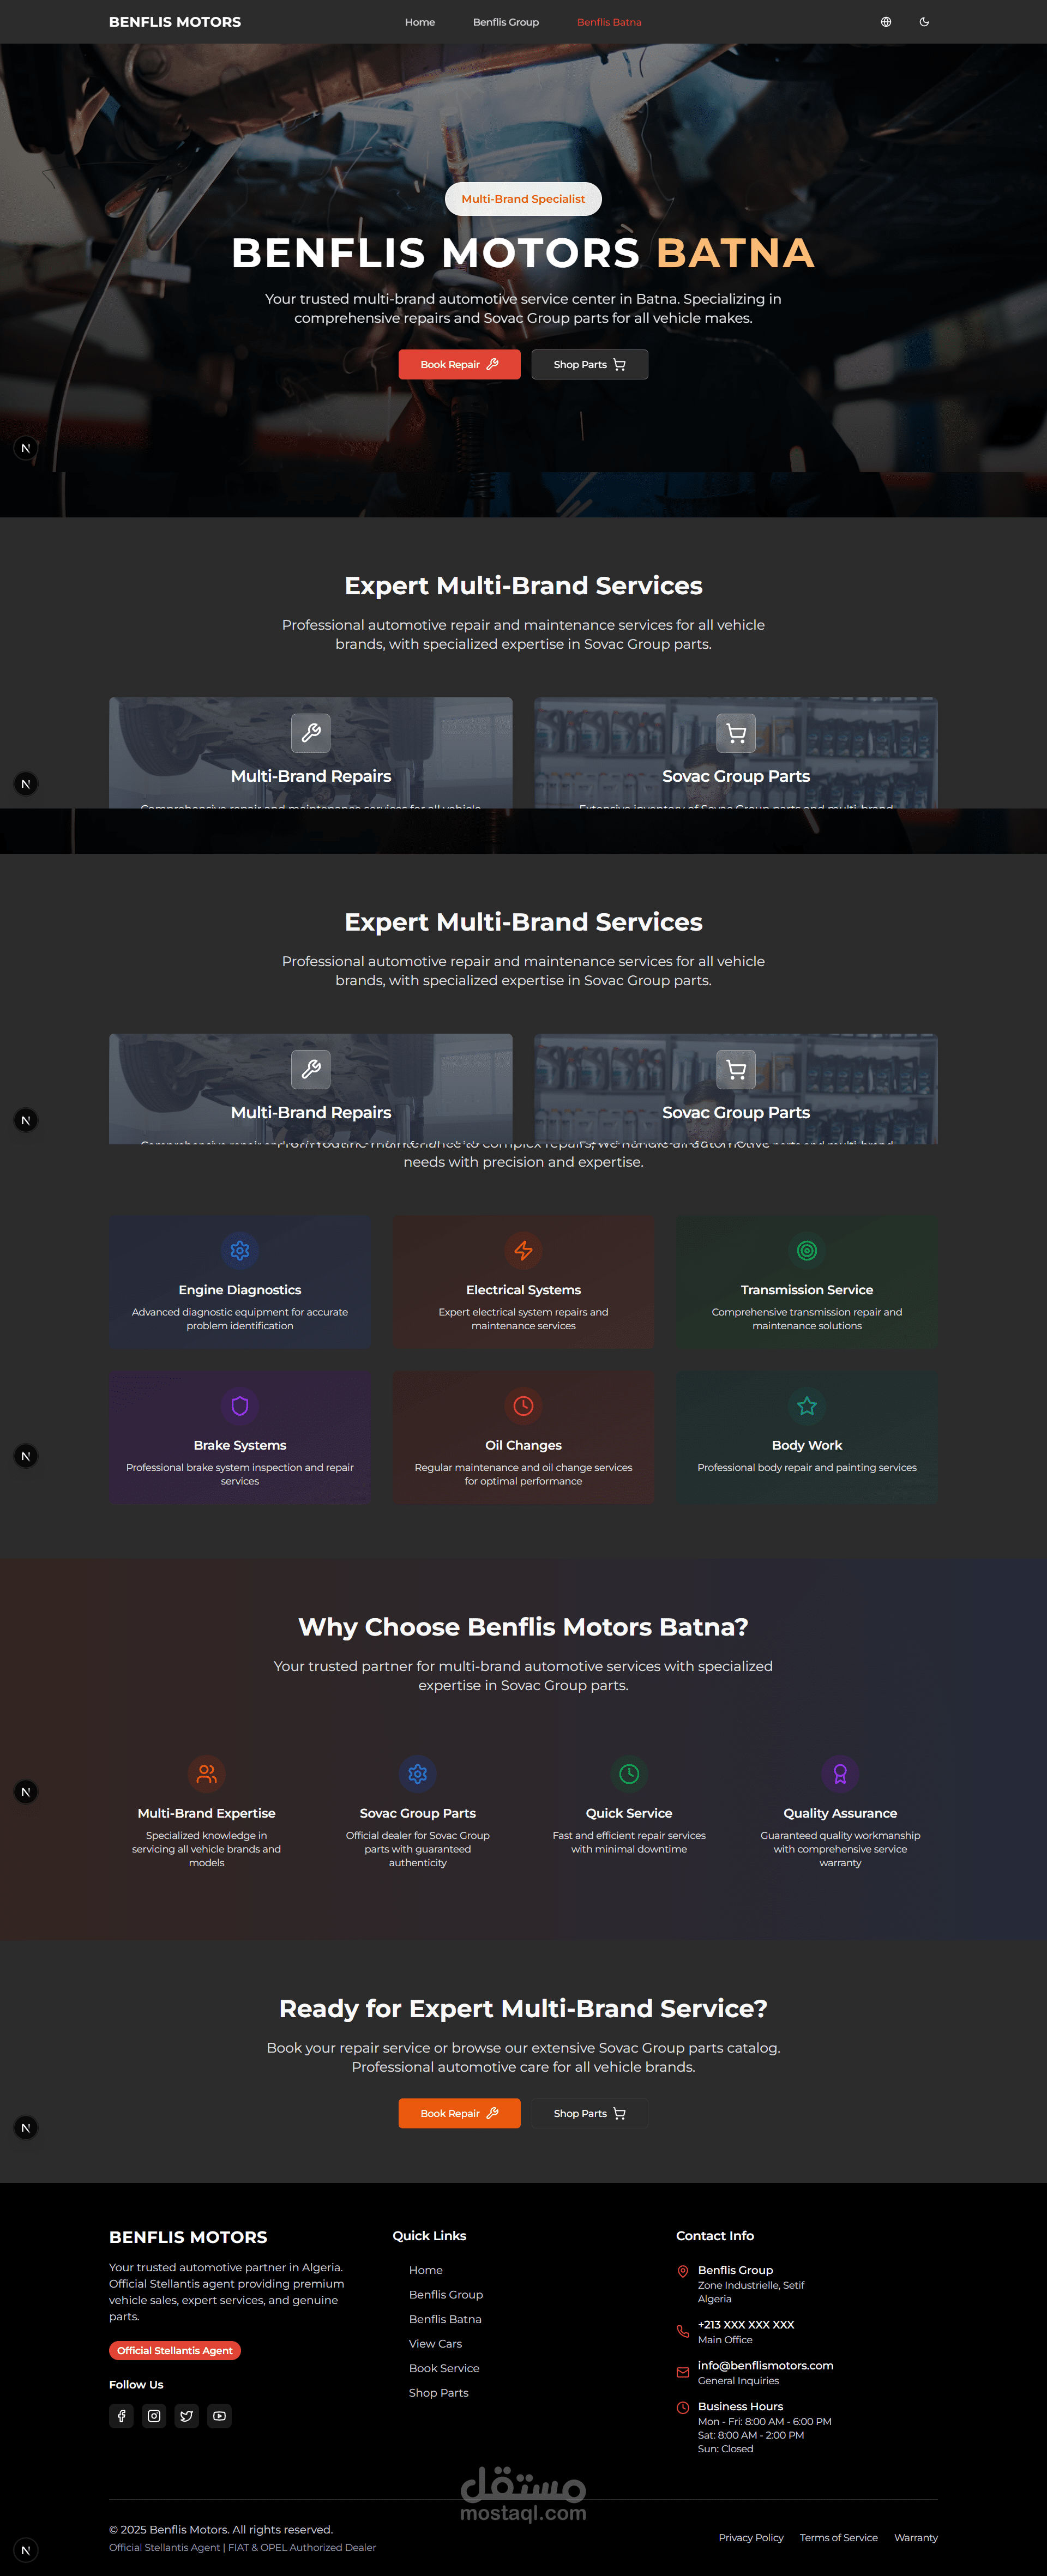Click the Why Choose Benflis Motors Batna heading

pos(523,1626)
